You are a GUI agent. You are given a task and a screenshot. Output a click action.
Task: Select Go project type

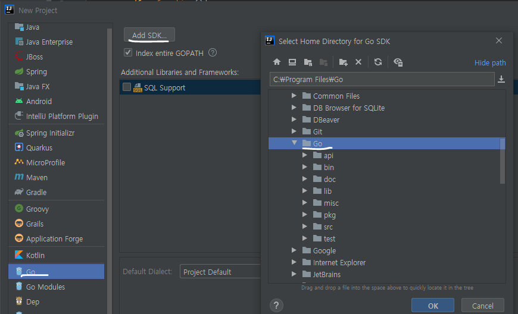coord(56,271)
